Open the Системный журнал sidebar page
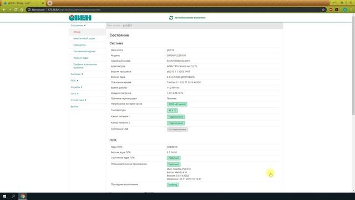 coord(84,52)
